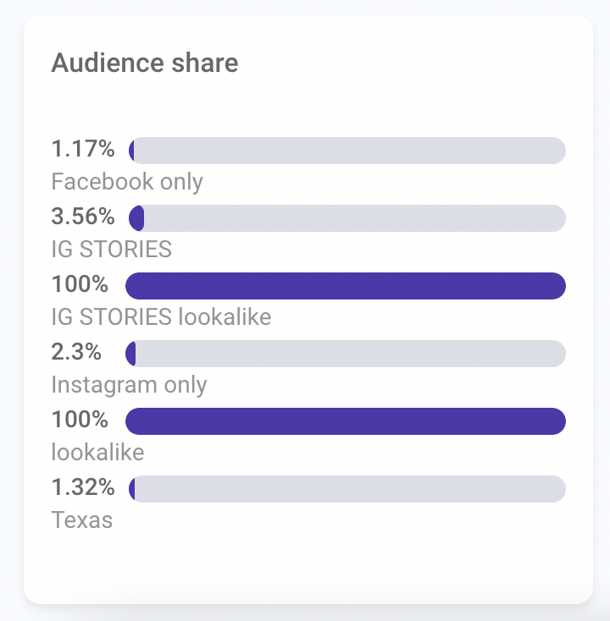Select the IG STORIES lookalike audience label
This screenshot has height=621, width=610.
tap(161, 316)
